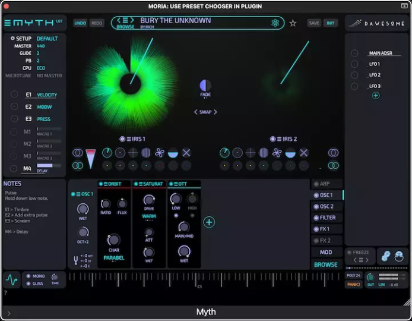This screenshot has width=412, height=321.
Task: Toggle IRIS 2 power button
Action: (272, 139)
